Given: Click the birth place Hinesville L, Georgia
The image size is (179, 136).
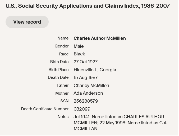Looking at the screenshot, I should pos(95,70).
